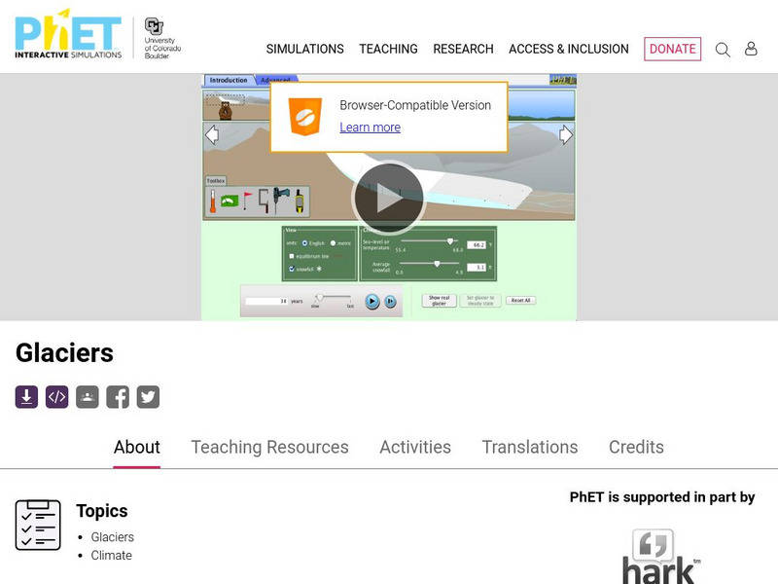Viewport: 778px width, 584px height.
Task: Open the user account icon
Action: 751,49
